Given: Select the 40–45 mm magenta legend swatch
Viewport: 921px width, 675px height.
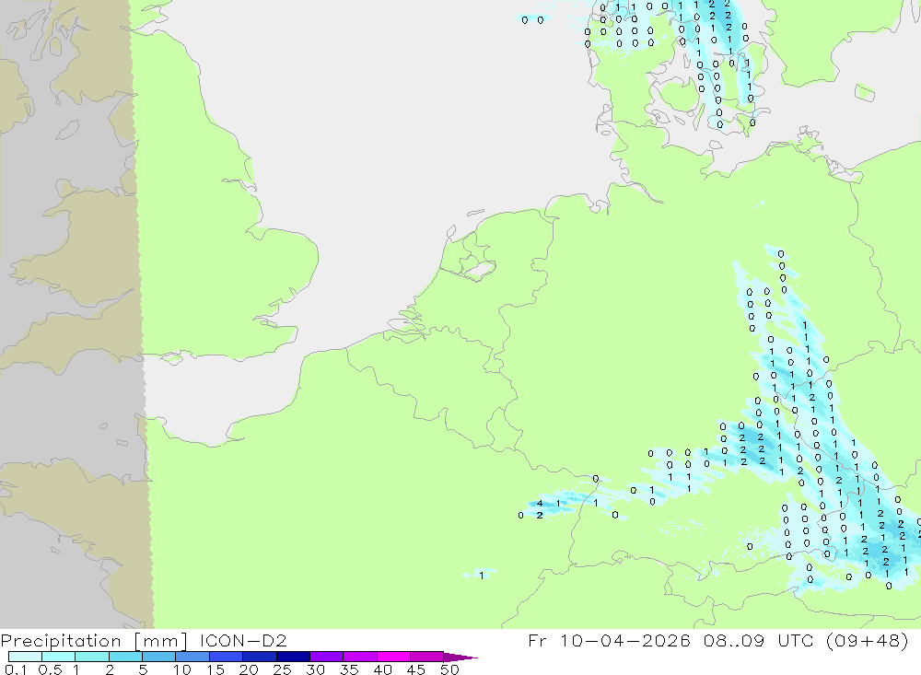Looking at the screenshot, I should [393, 657].
